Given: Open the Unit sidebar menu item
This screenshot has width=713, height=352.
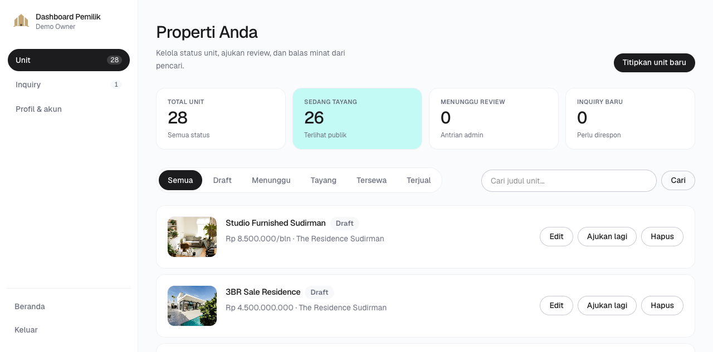Looking at the screenshot, I should 69,60.
